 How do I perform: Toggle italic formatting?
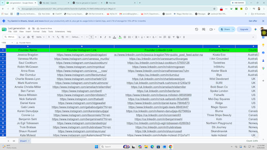point(105,37)
